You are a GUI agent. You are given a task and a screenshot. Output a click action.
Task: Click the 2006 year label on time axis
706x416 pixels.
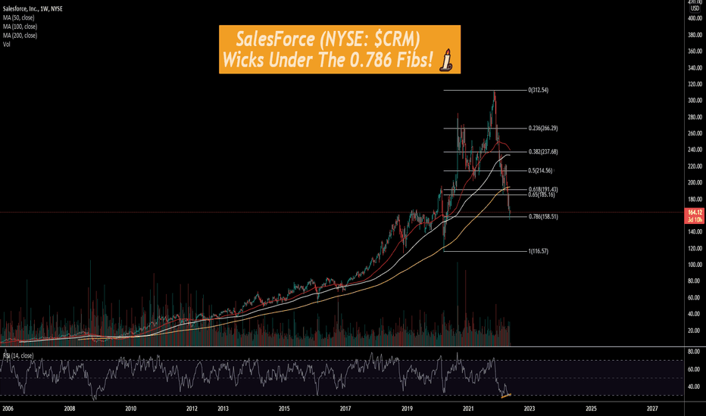(x=8, y=408)
